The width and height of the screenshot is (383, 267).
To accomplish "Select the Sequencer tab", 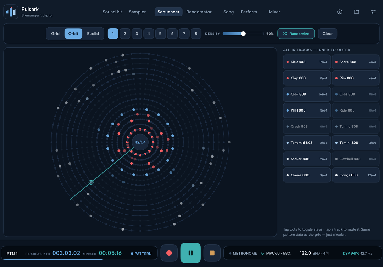I will coord(168,12).
